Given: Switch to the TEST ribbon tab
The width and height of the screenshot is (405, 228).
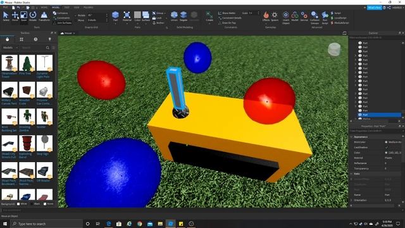Looking at the screenshot, I should (x=66, y=8).
